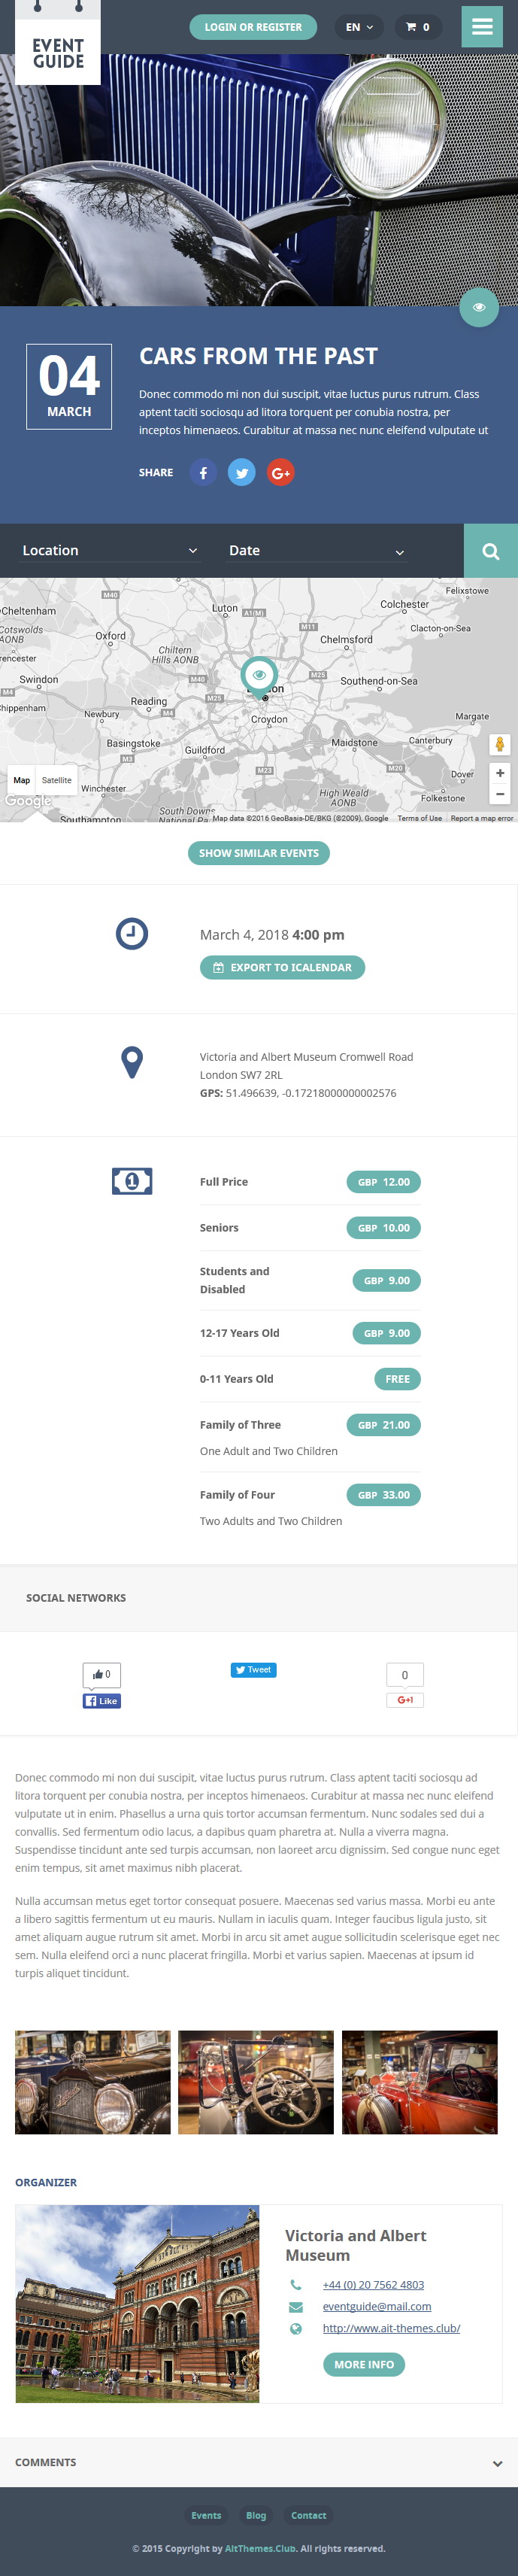Open the shopping cart
This screenshot has height=2576, width=518.
pos(418,27)
